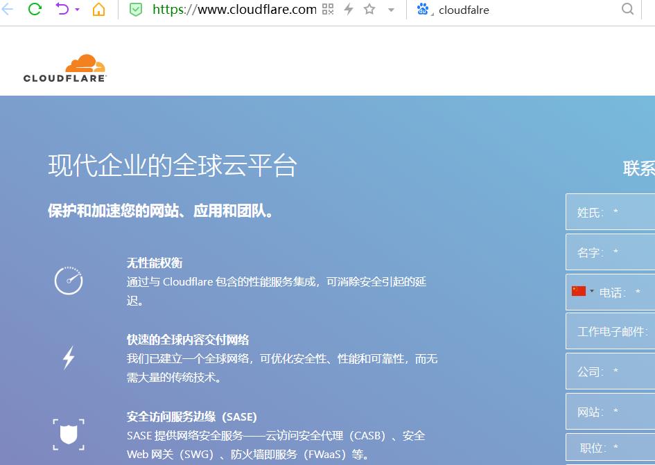Click the 职位 input field
655x465 pixels.
(611, 448)
